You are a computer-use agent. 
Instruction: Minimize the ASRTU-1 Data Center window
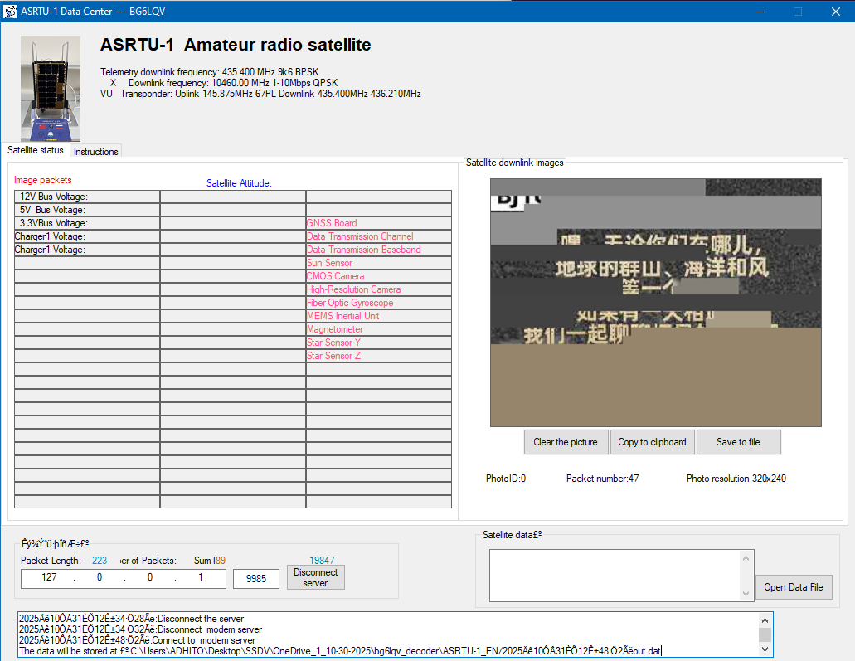760,12
